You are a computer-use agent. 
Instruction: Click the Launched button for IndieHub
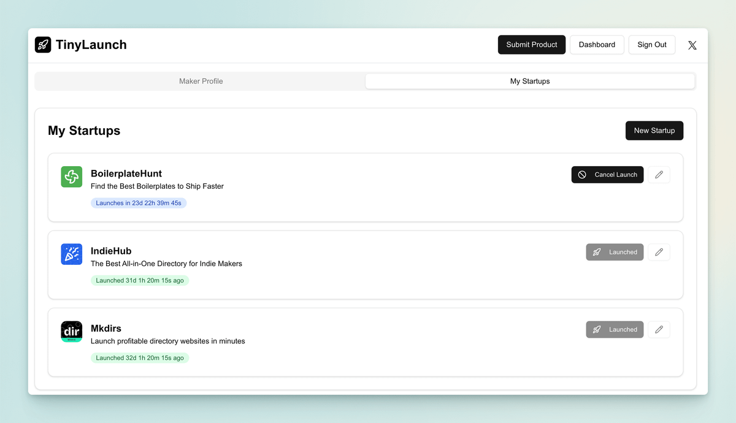tap(615, 252)
